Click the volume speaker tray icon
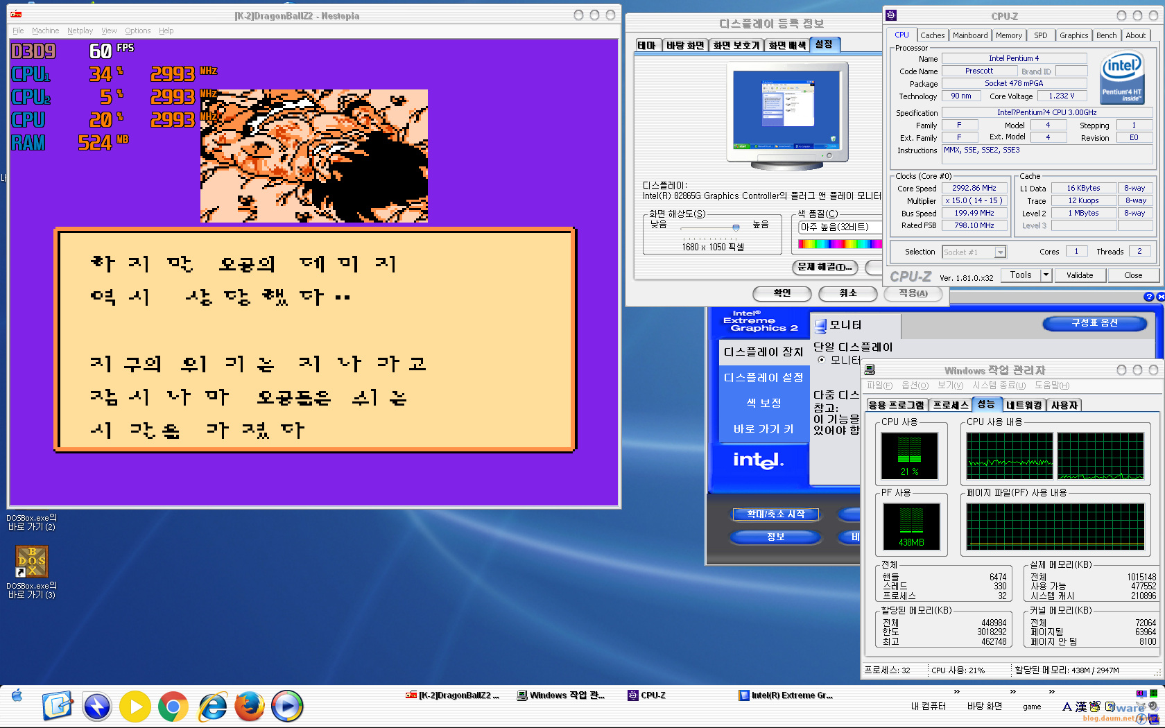The width and height of the screenshot is (1165, 728). pyautogui.click(x=1153, y=707)
